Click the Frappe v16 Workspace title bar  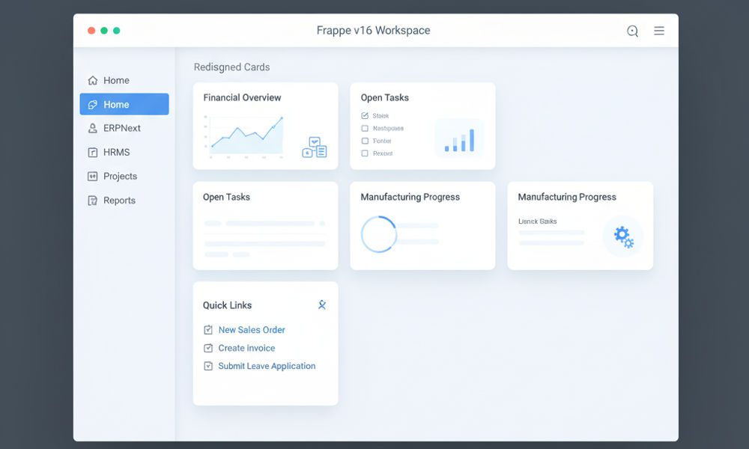(x=374, y=30)
